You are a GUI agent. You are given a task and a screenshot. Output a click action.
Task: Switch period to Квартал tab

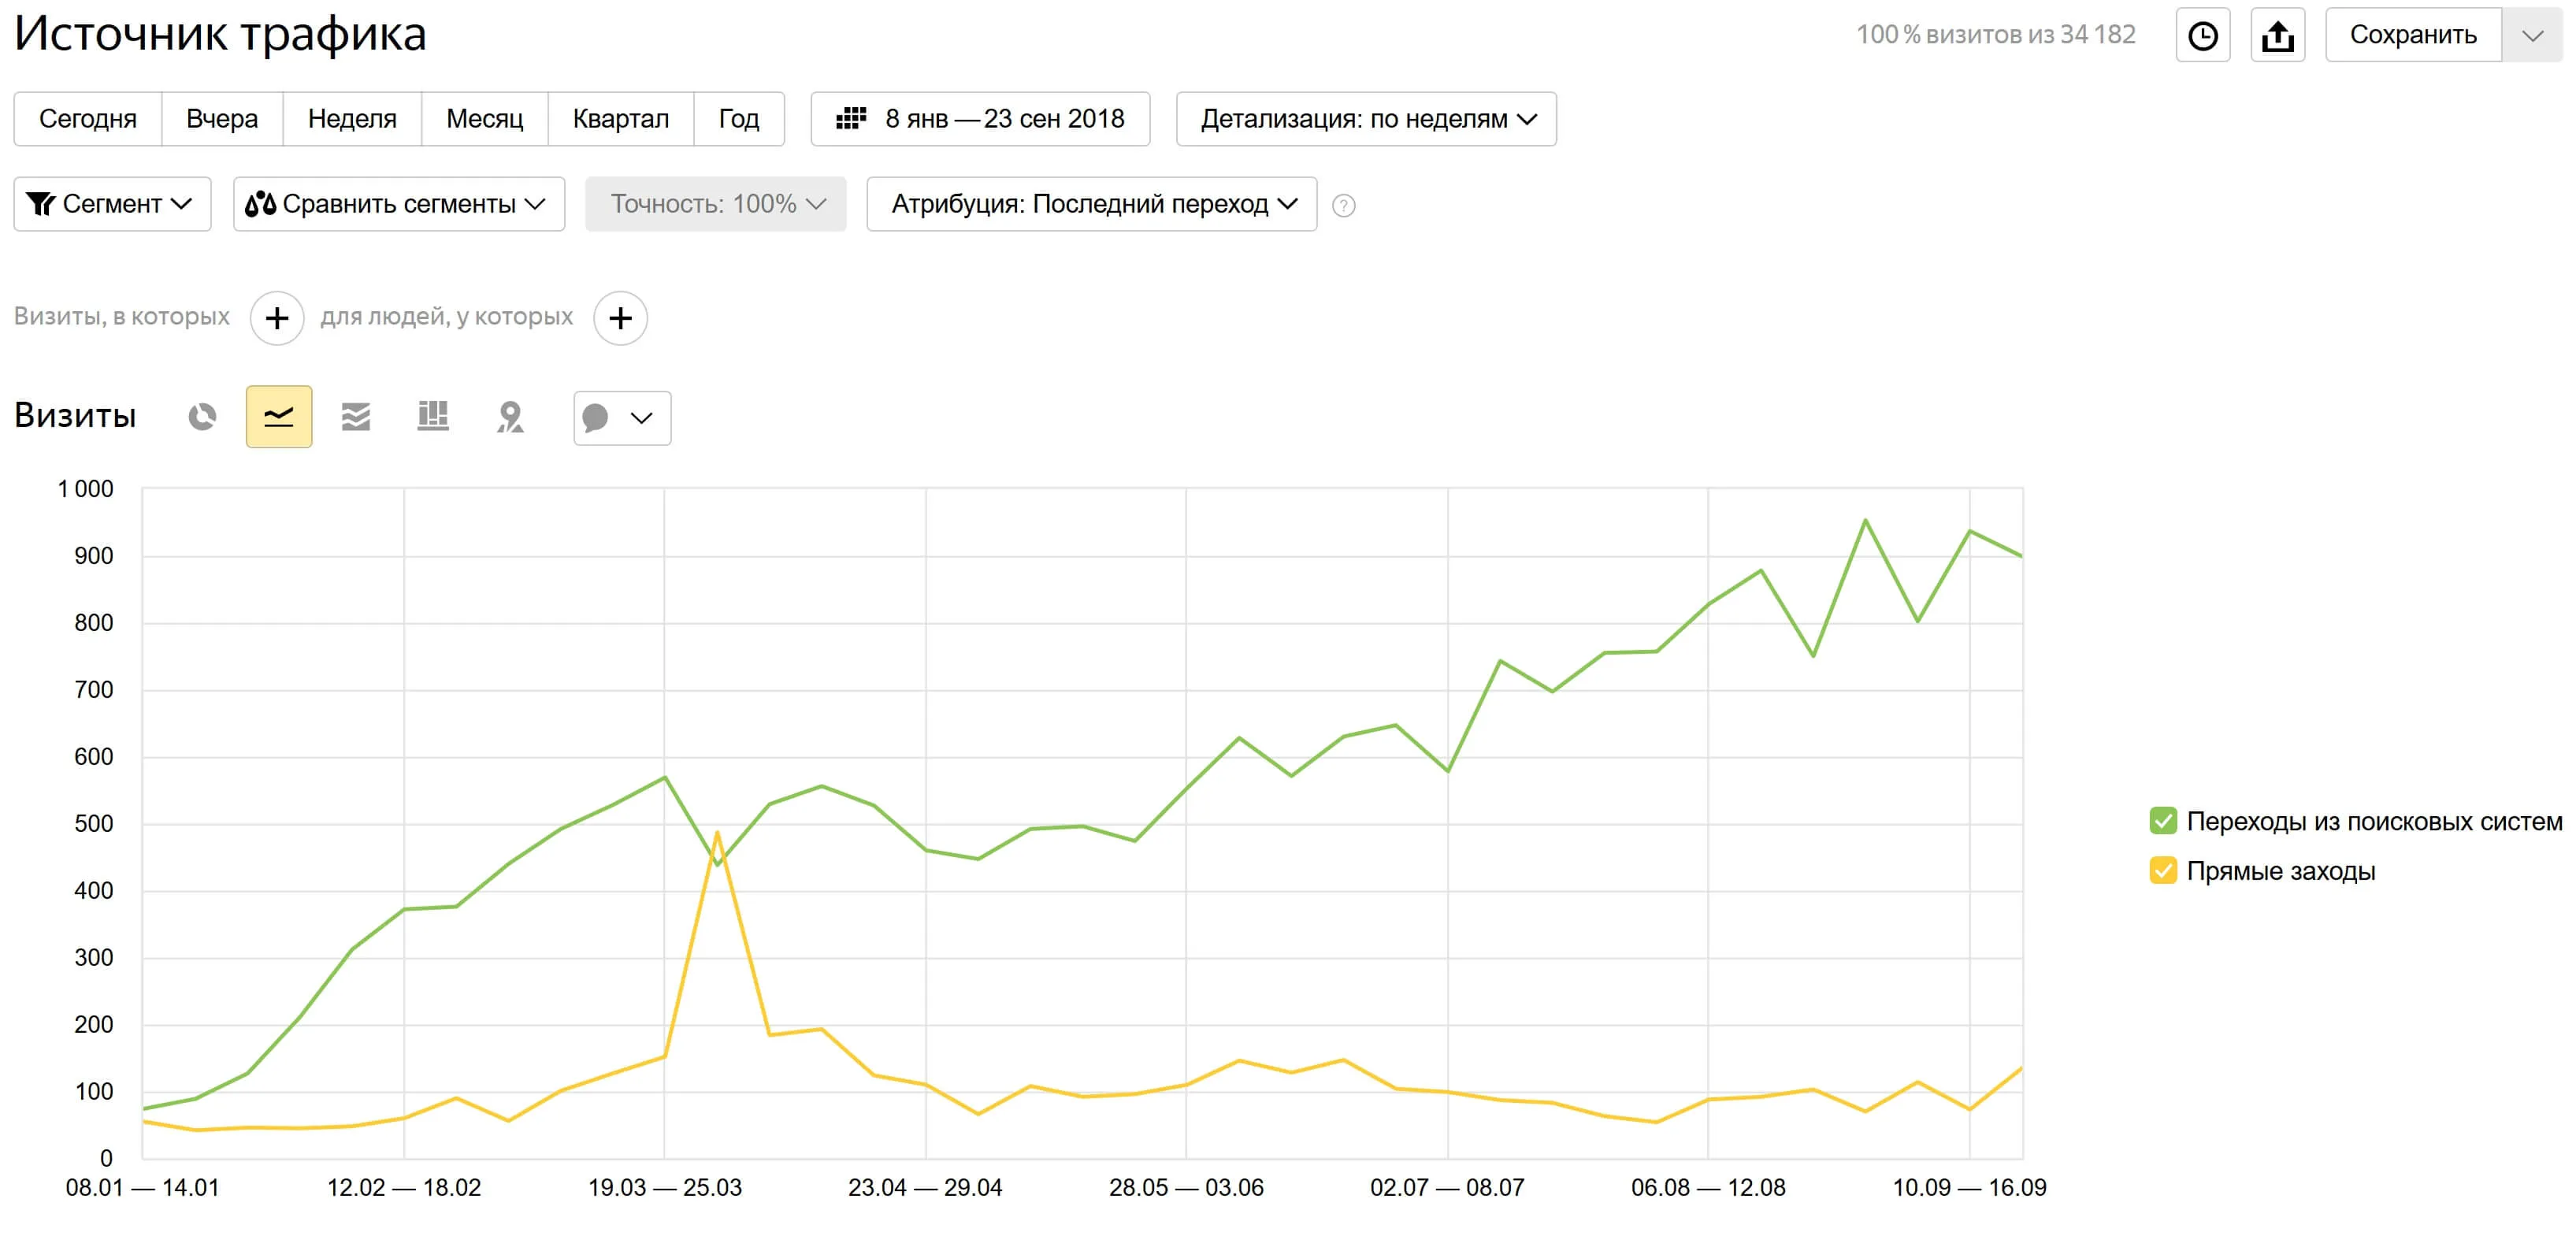click(621, 118)
